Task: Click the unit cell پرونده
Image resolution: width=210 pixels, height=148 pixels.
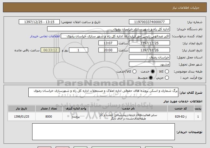Action: [x=76, y=117]
